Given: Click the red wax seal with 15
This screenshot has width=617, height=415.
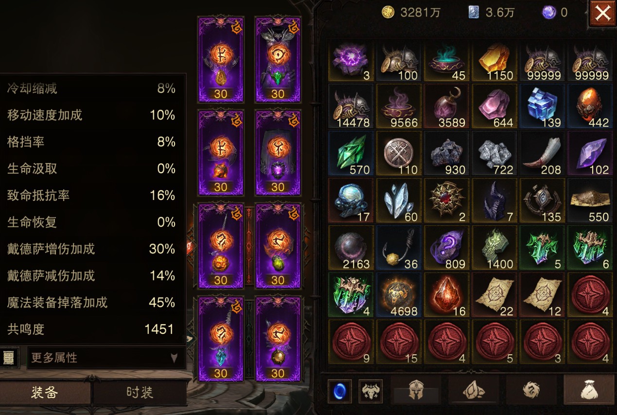Looking at the screenshot, I should pyautogui.click(x=399, y=343).
